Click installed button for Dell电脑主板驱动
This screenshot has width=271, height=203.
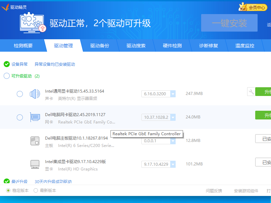point(263,139)
